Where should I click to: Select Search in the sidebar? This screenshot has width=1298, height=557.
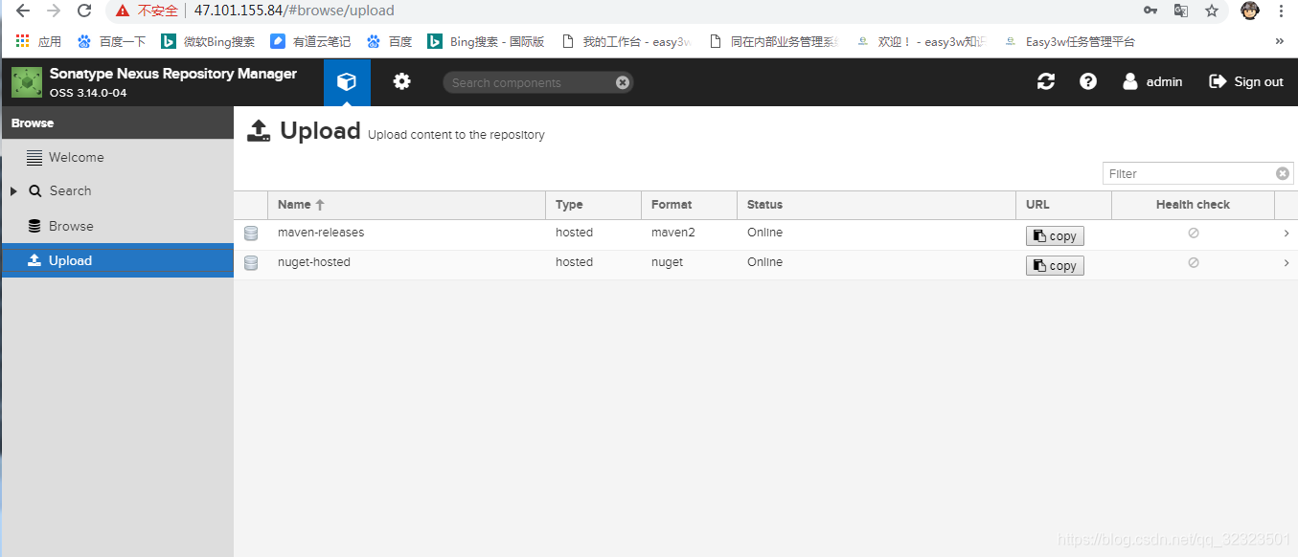tap(70, 191)
